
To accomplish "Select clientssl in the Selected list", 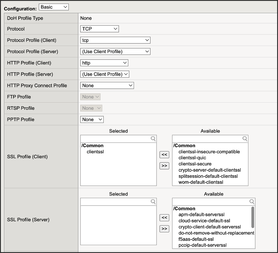I will pos(95,152).
